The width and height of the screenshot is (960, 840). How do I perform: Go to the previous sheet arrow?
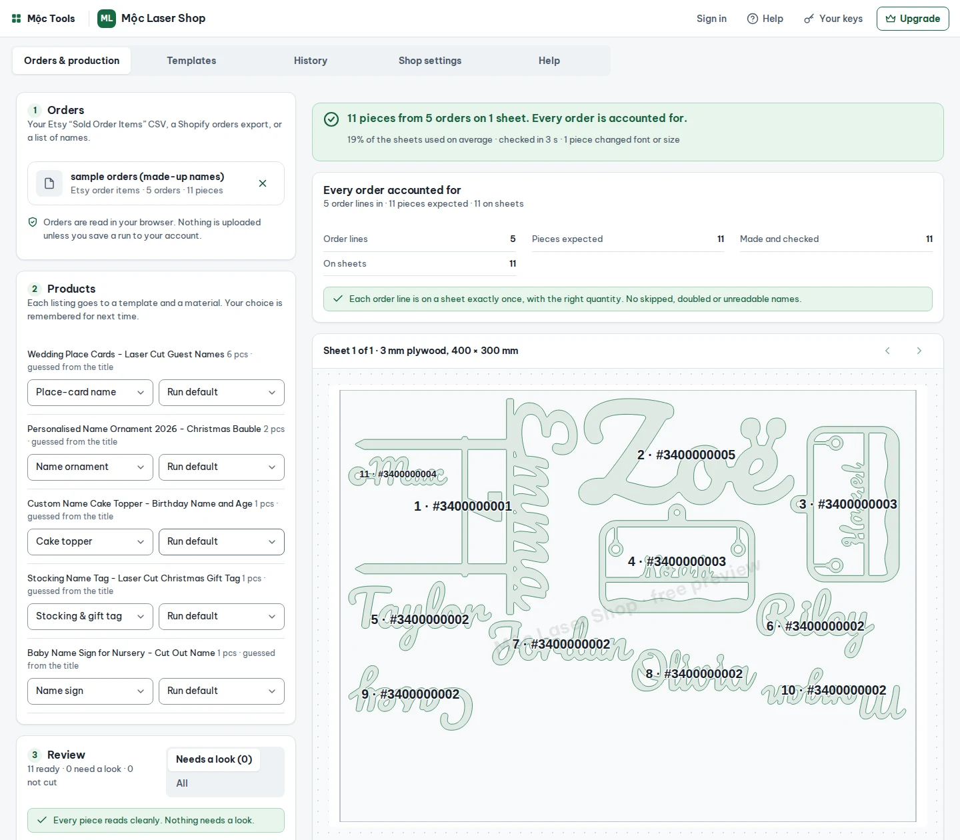coord(887,351)
